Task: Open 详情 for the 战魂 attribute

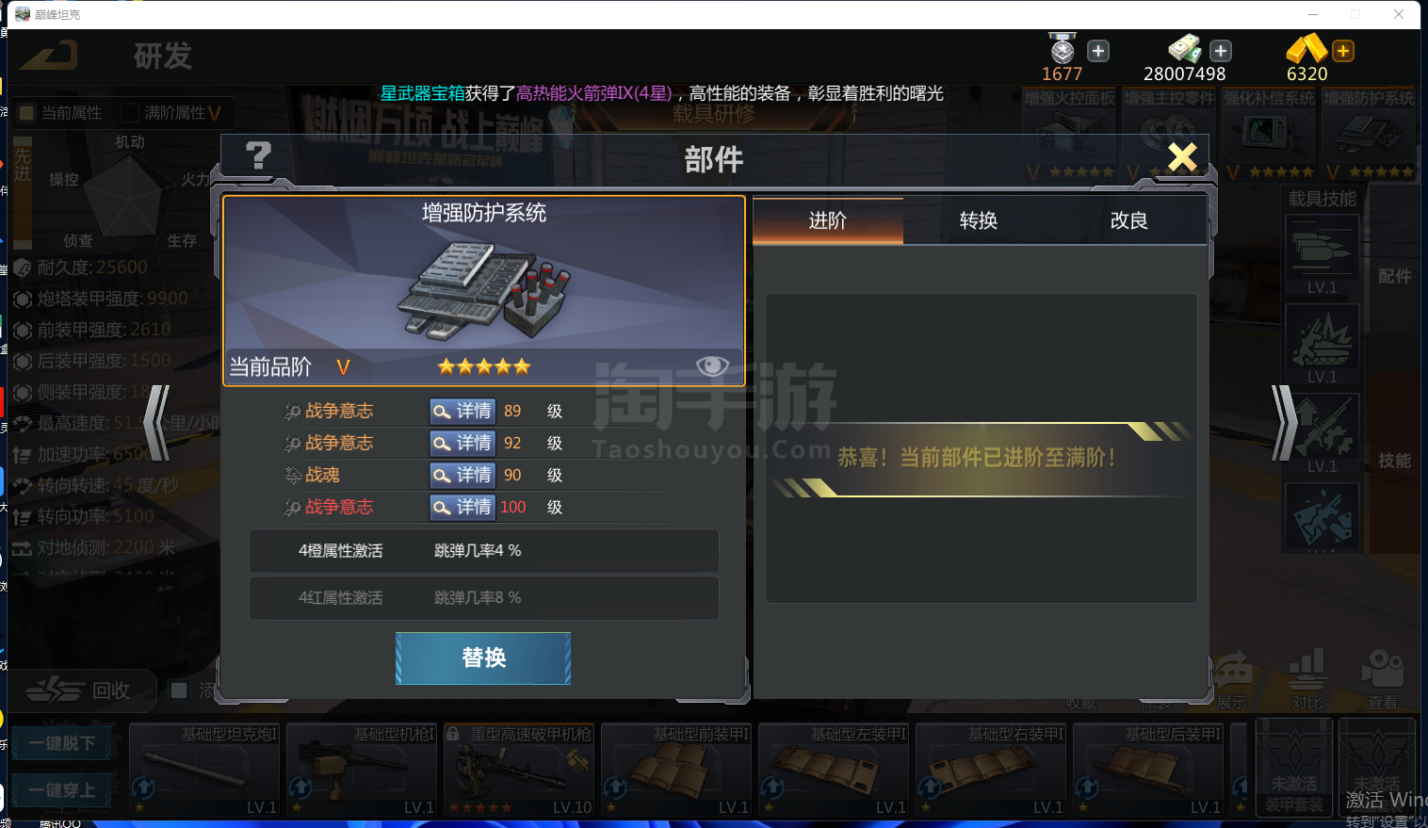Action: (x=462, y=475)
